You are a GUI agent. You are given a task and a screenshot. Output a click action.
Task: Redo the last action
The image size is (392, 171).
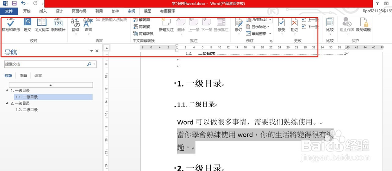[36, 4]
